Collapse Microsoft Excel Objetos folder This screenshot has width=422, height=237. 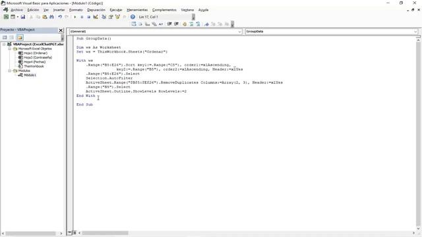point(9,49)
